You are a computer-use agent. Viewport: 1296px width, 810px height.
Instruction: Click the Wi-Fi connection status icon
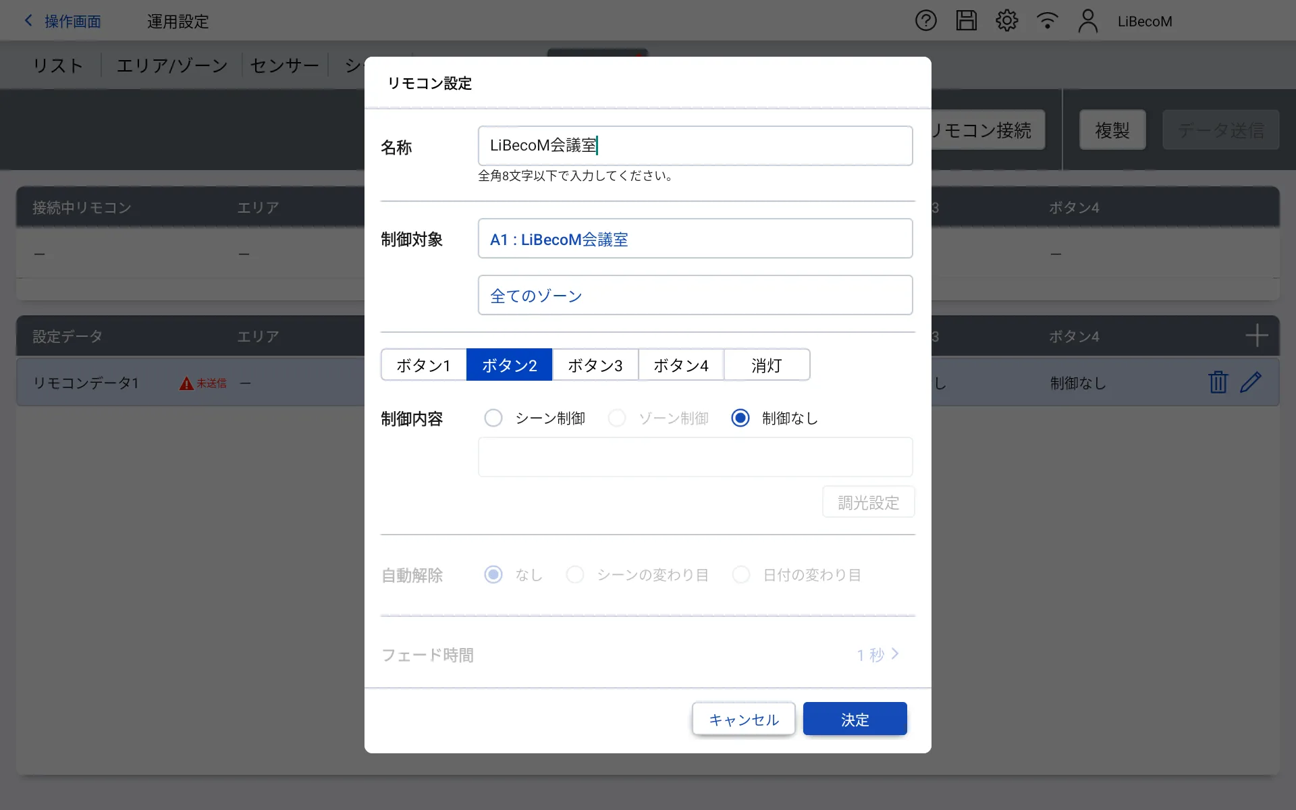click(x=1047, y=21)
